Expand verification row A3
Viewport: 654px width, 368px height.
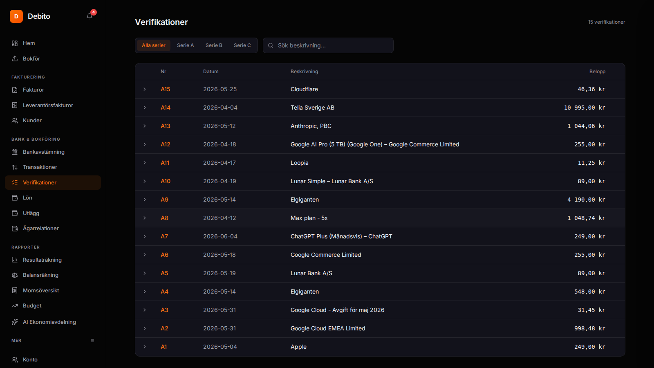tap(145, 310)
